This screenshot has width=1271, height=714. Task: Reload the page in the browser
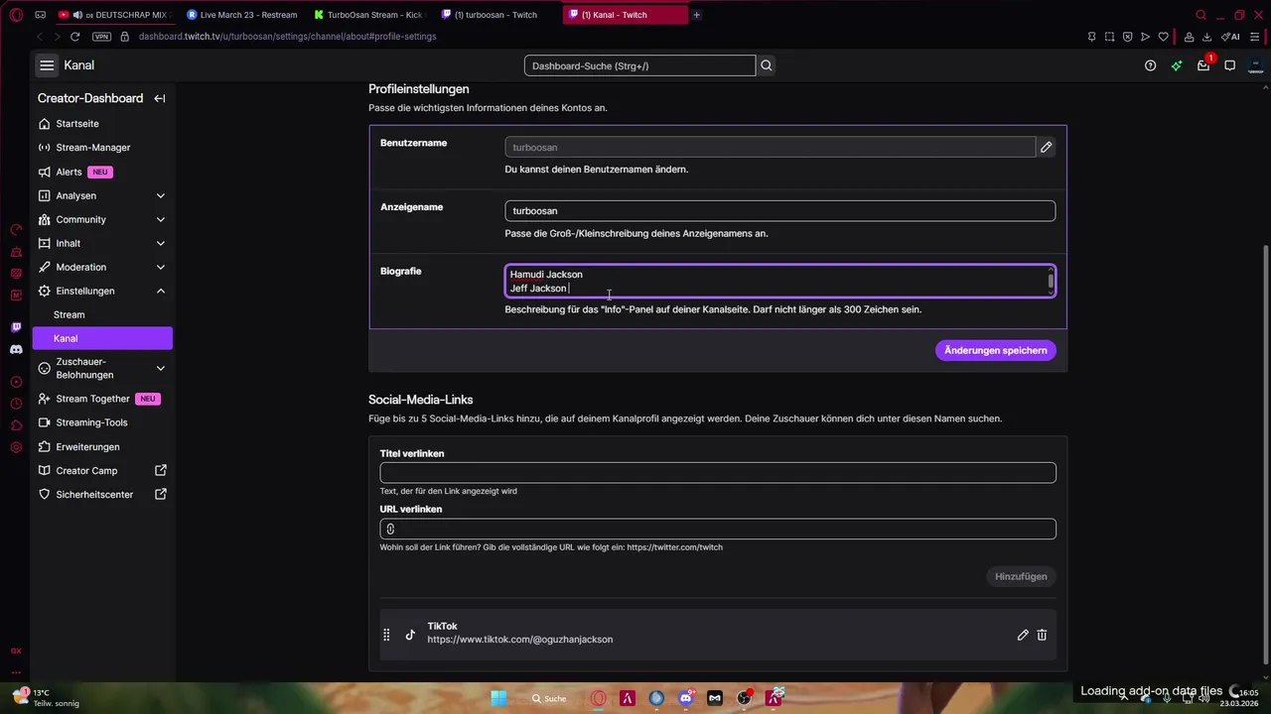[x=74, y=37]
